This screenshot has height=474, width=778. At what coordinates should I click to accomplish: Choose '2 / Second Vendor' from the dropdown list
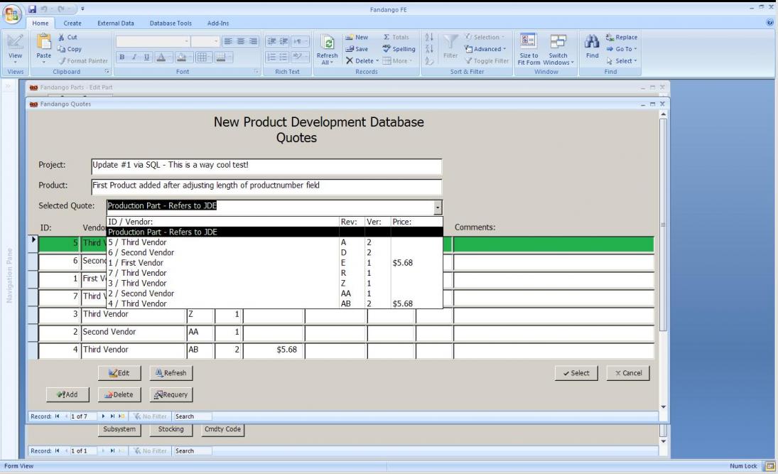point(274,293)
